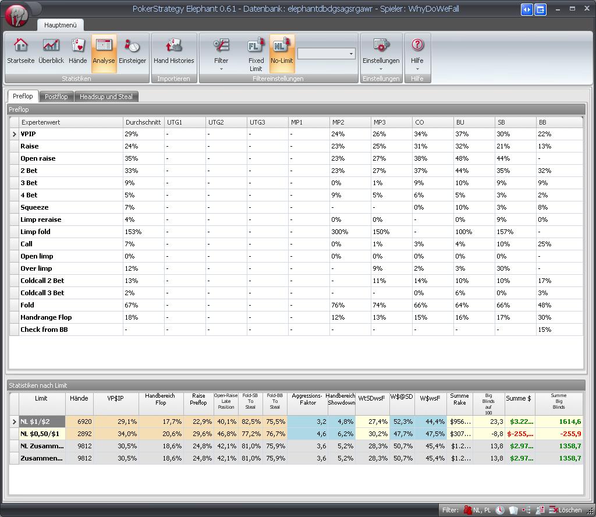Image resolution: width=596 pixels, height=517 pixels.
Task: Select the Zusammen... total row
Action: [296, 458]
